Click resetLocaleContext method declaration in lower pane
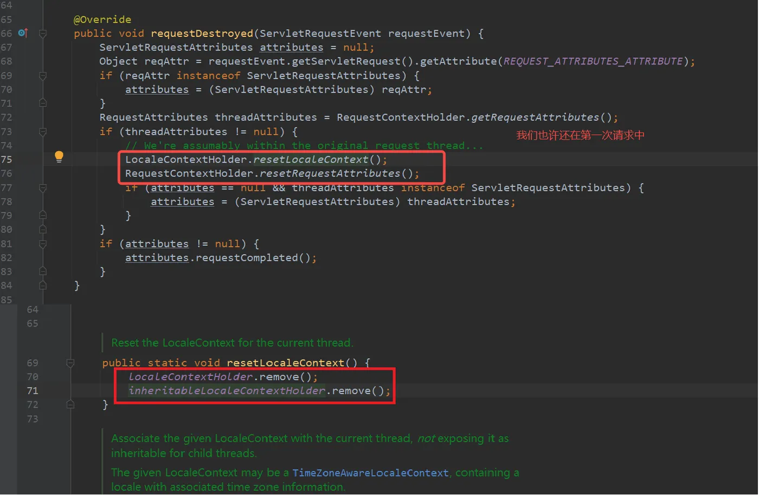Viewport: 759px width, 495px height. 285,363
